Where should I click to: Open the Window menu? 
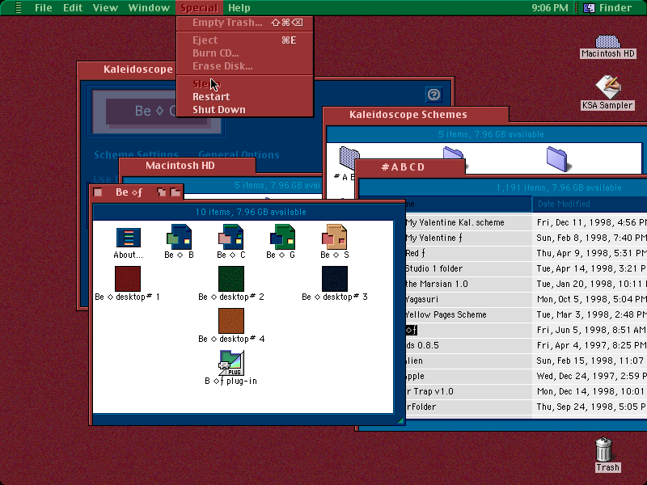pos(149,7)
